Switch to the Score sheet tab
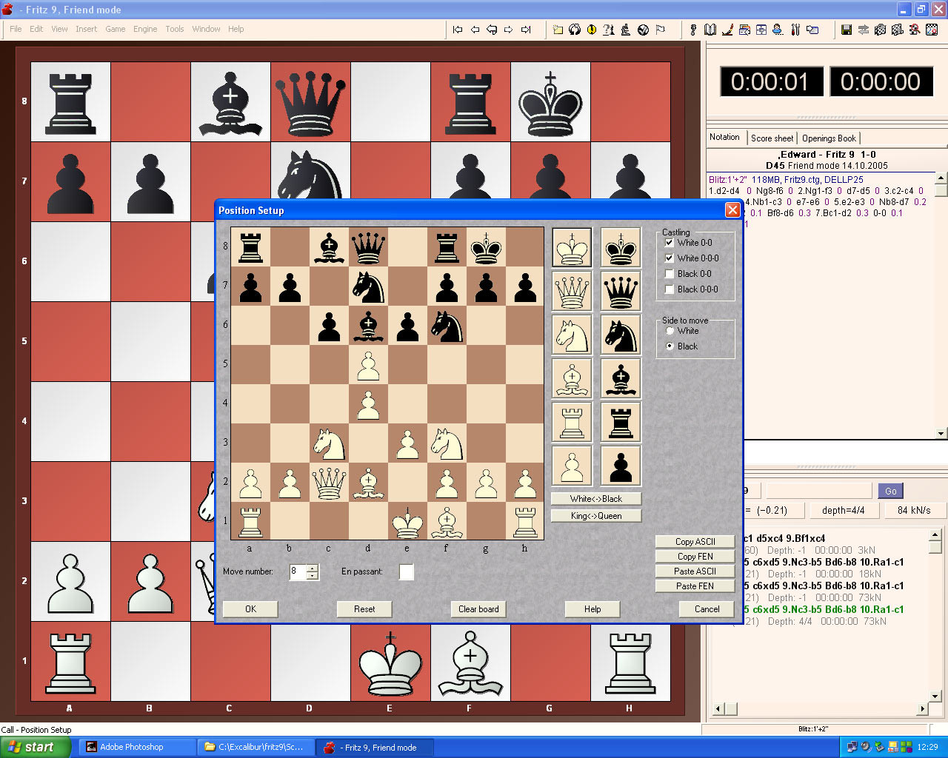The height and width of the screenshot is (758, 948). [x=772, y=138]
